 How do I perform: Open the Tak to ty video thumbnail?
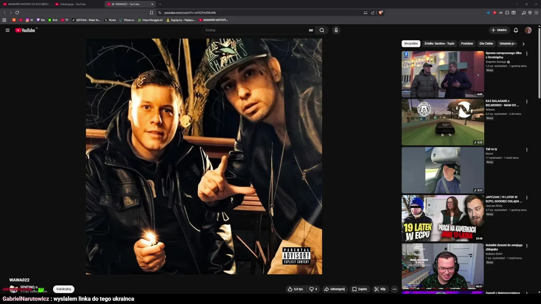point(443,170)
